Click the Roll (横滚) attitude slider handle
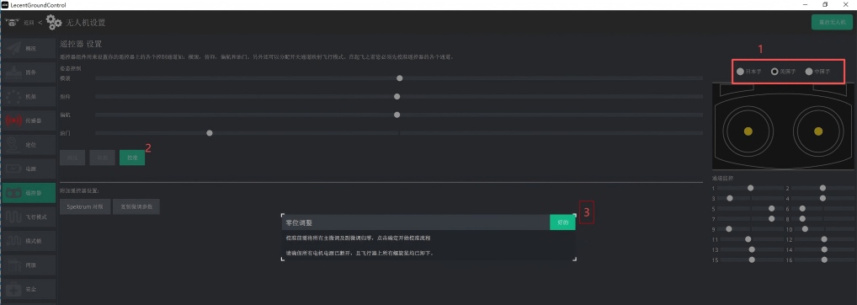Image resolution: width=857 pixels, height=305 pixels. tap(400, 78)
